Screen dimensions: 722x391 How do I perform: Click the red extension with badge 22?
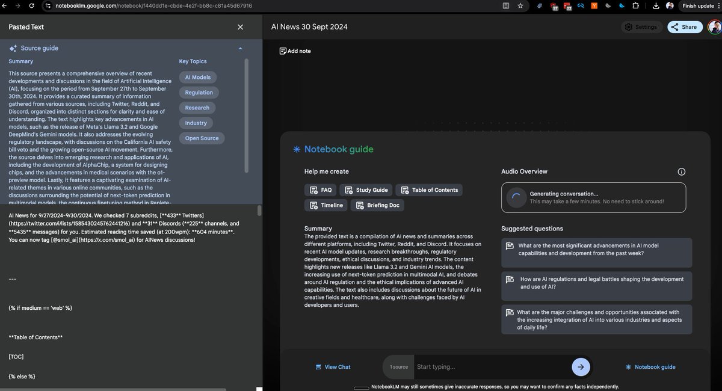tap(567, 6)
